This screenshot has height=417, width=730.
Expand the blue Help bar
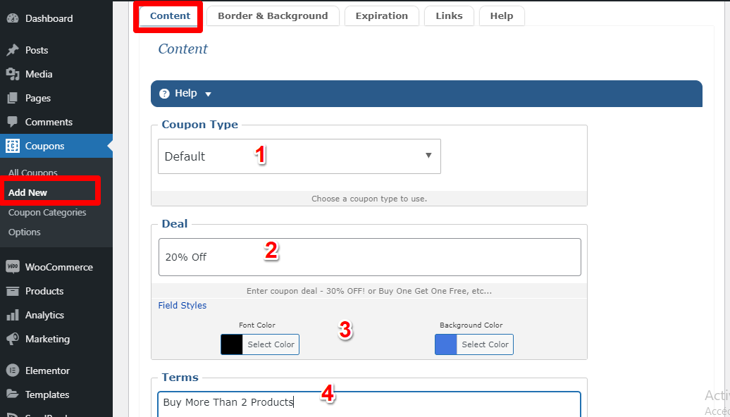(x=426, y=94)
